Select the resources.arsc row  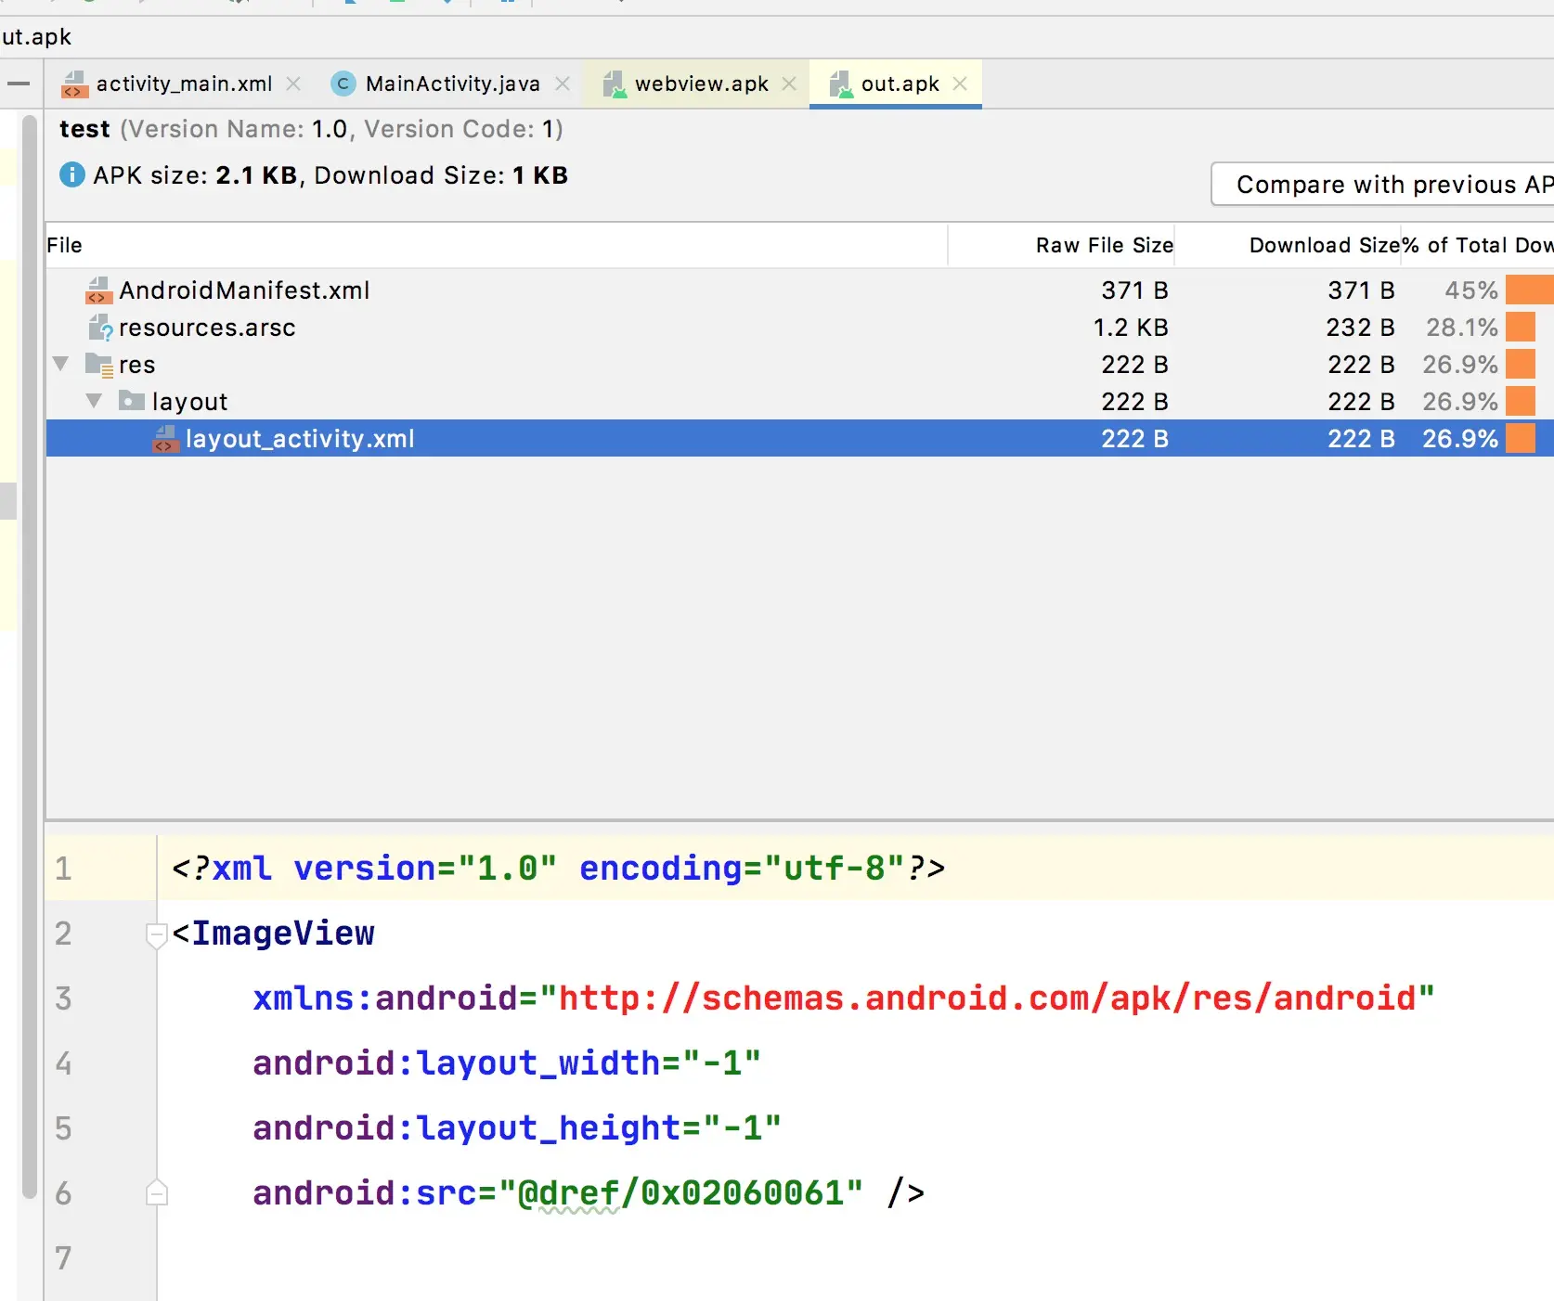click(x=799, y=328)
